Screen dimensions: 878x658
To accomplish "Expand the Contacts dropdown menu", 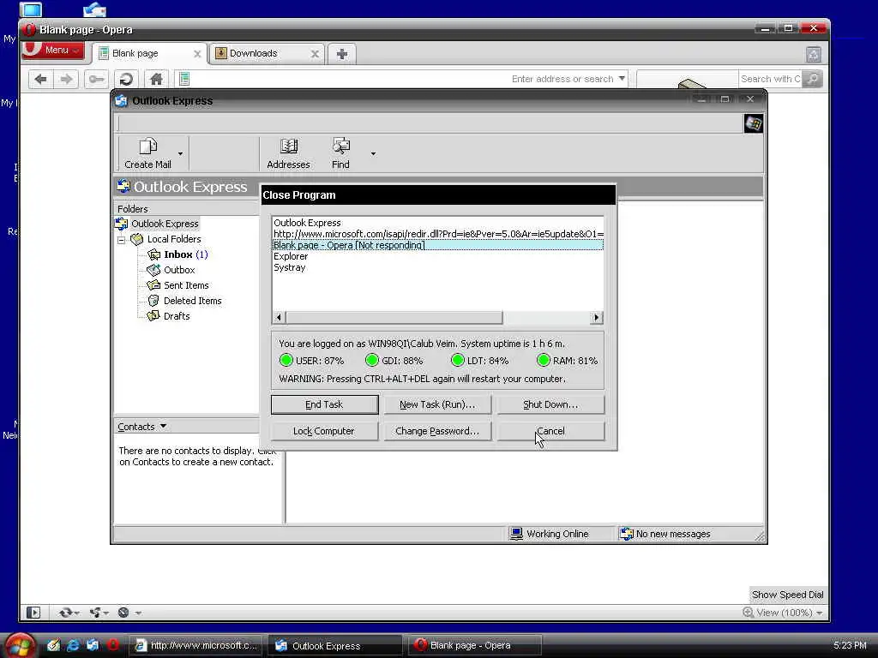I will (142, 427).
